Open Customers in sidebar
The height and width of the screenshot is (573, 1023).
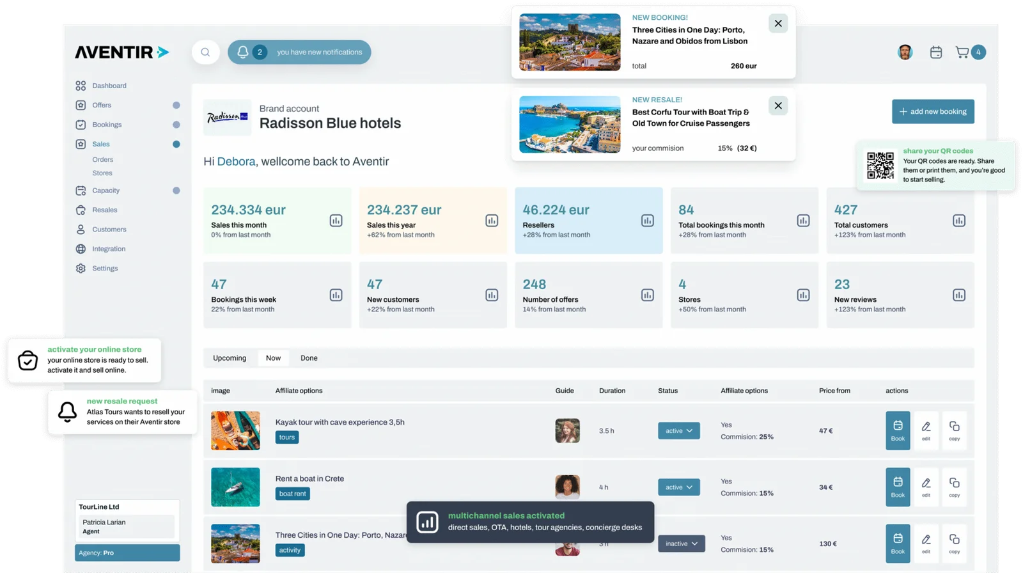tap(109, 229)
